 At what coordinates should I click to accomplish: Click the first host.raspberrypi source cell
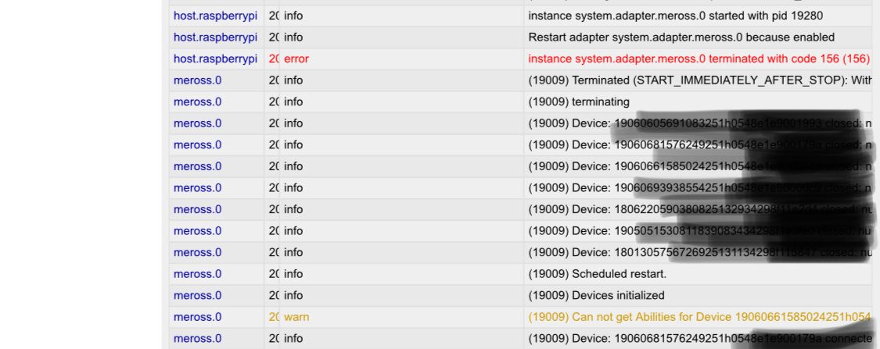point(215,16)
